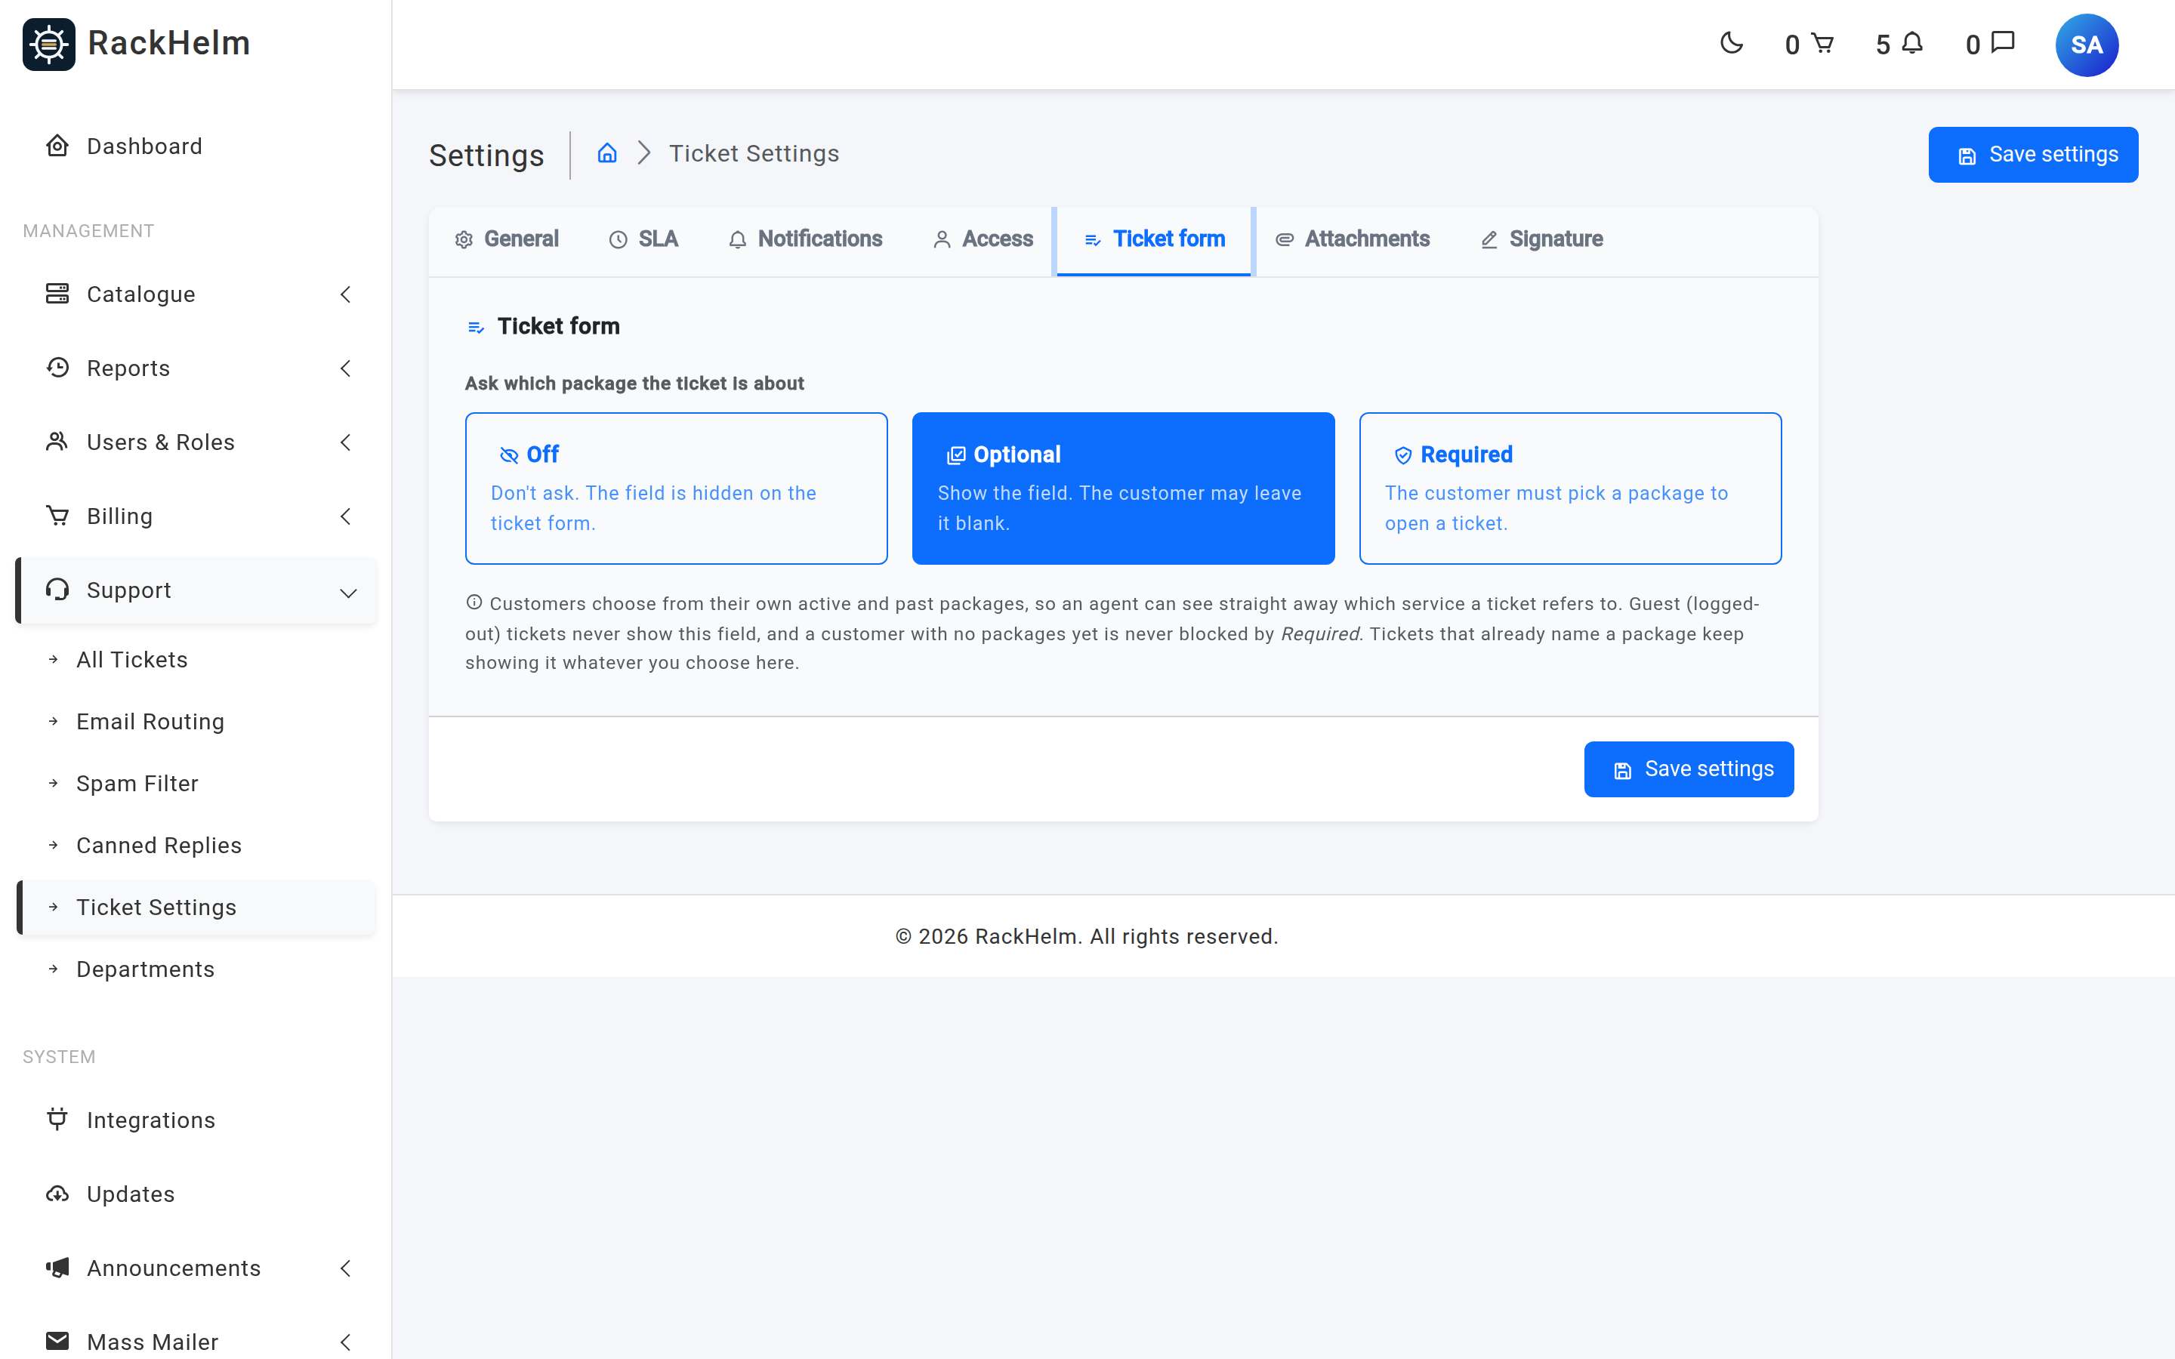
Task: Switch to the Signature tab
Action: (1541, 239)
